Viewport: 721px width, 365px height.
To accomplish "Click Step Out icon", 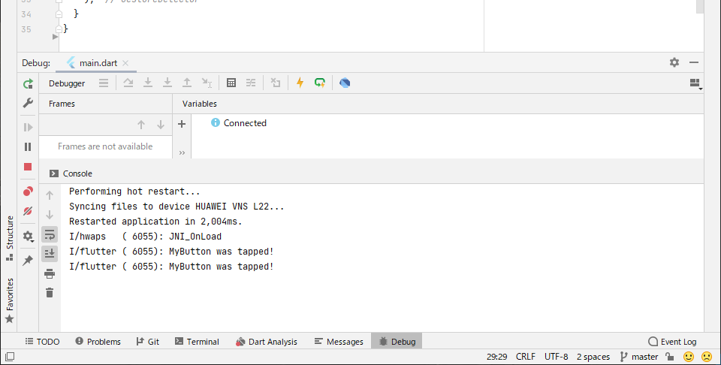I will [x=187, y=83].
